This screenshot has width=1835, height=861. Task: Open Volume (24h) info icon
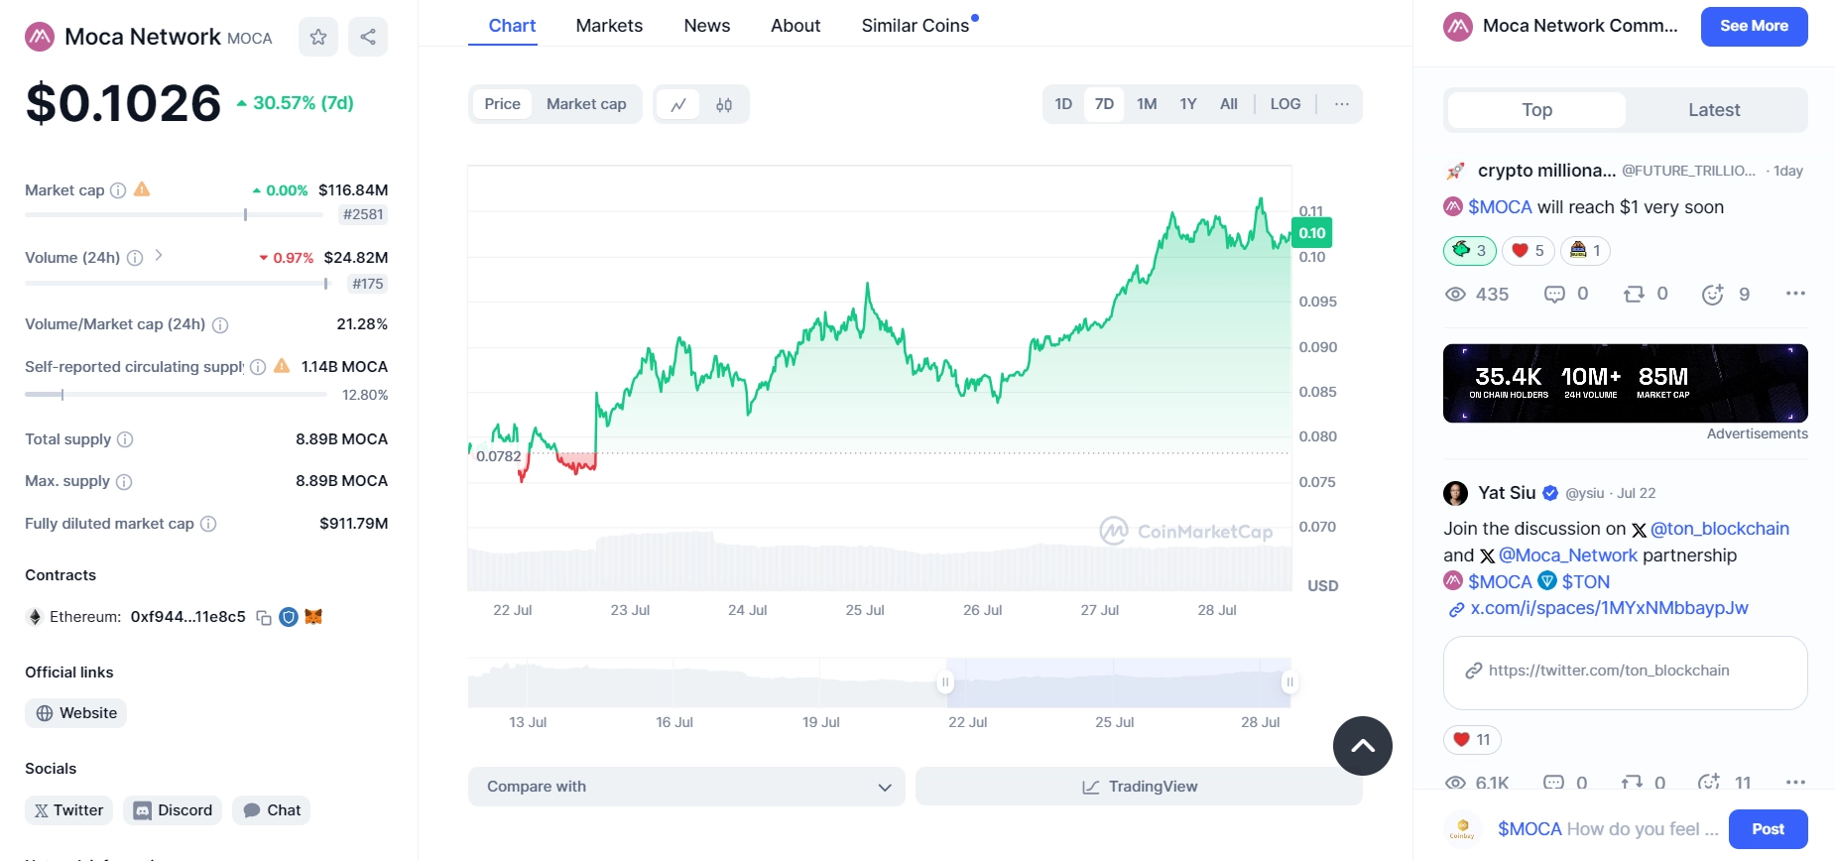(135, 258)
